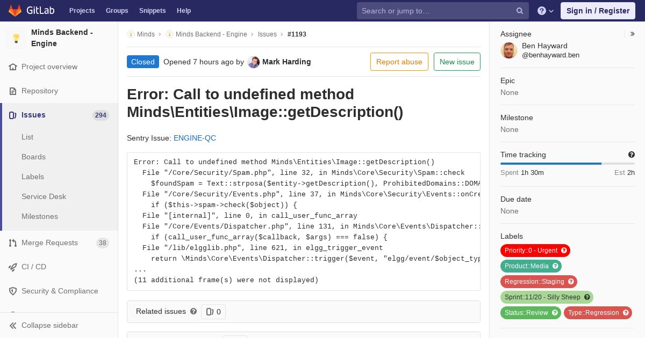Click the Report abuse button
The image size is (645, 338).
point(399,62)
